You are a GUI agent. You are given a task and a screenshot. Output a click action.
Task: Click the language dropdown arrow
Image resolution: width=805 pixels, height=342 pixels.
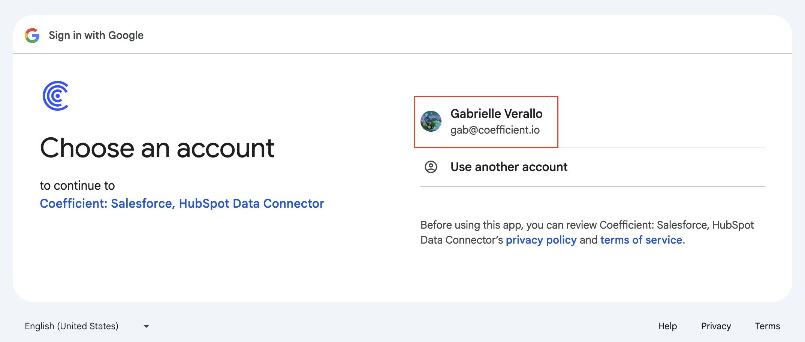click(146, 326)
